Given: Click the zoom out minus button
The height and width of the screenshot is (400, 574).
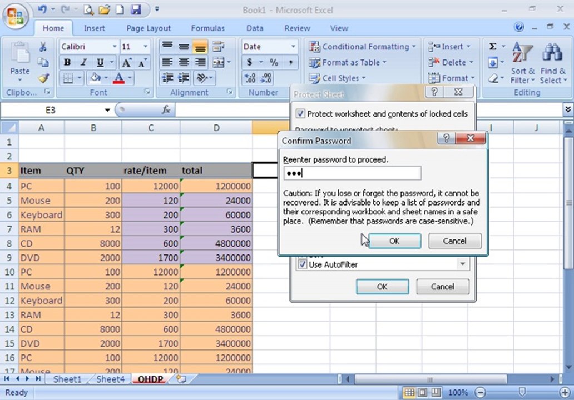Looking at the screenshot, I should [480, 392].
